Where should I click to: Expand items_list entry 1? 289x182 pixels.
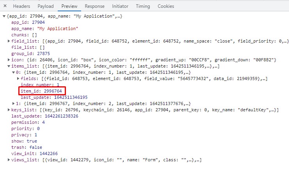click(x=13, y=103)
